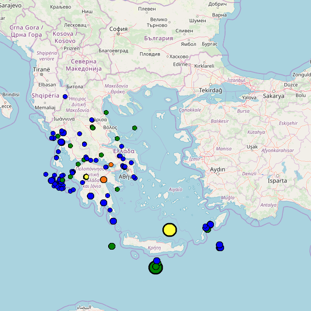Click the Aydın city label

click(x=217, y=170)
